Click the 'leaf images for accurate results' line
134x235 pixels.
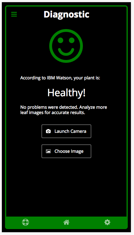coord(53,112)
